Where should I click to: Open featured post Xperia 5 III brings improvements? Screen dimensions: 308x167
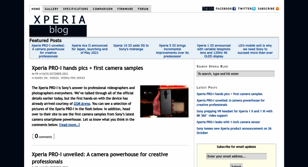pyautogui.click(x=172, y=51)
